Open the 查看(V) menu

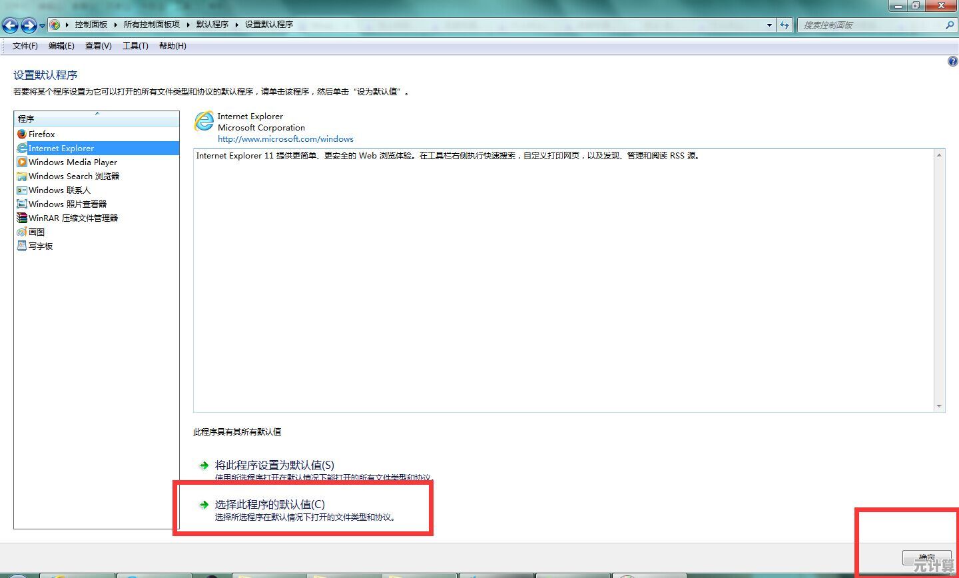coord(98,46)
